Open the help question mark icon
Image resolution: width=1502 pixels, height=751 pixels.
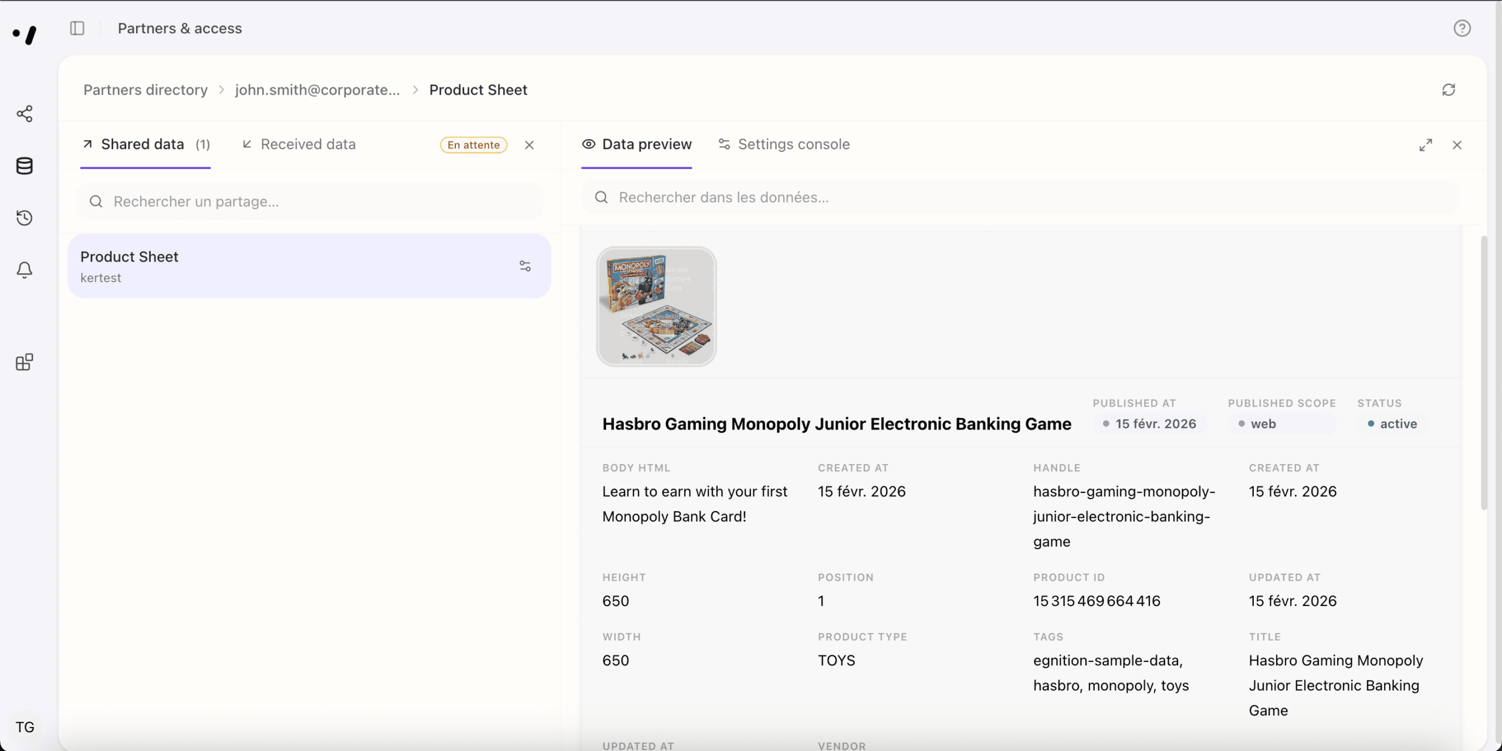(x=1462, y=28)
